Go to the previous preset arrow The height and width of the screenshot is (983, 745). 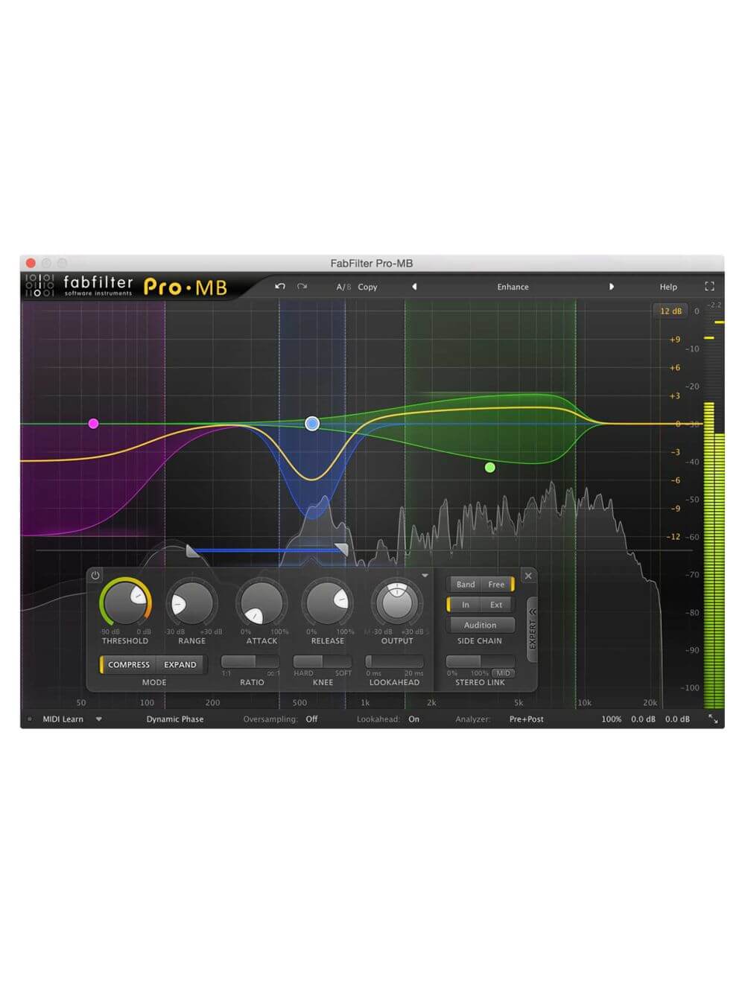coord(414,287)
